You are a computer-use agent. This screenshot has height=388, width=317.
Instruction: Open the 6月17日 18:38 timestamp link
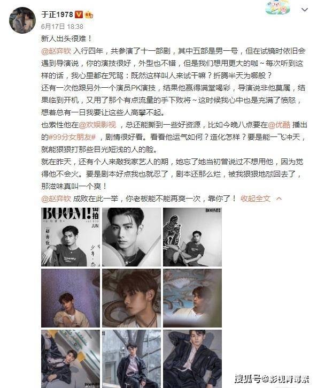[62, 26]
